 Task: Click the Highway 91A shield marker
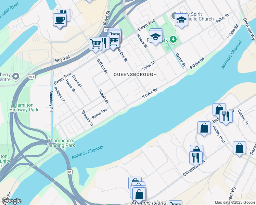(32, 77)
